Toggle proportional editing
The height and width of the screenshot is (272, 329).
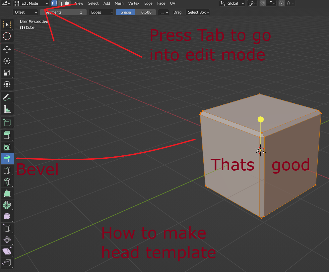click(x=282, y=3)
